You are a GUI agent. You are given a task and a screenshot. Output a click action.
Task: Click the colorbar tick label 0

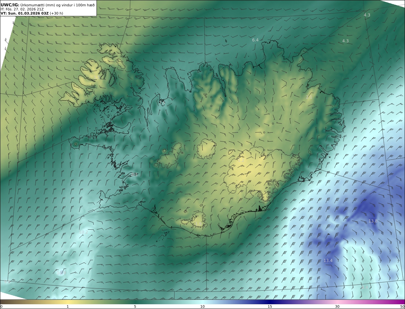pos(1,306)
